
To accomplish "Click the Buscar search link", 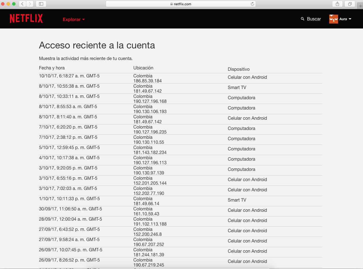I will 310,19.
